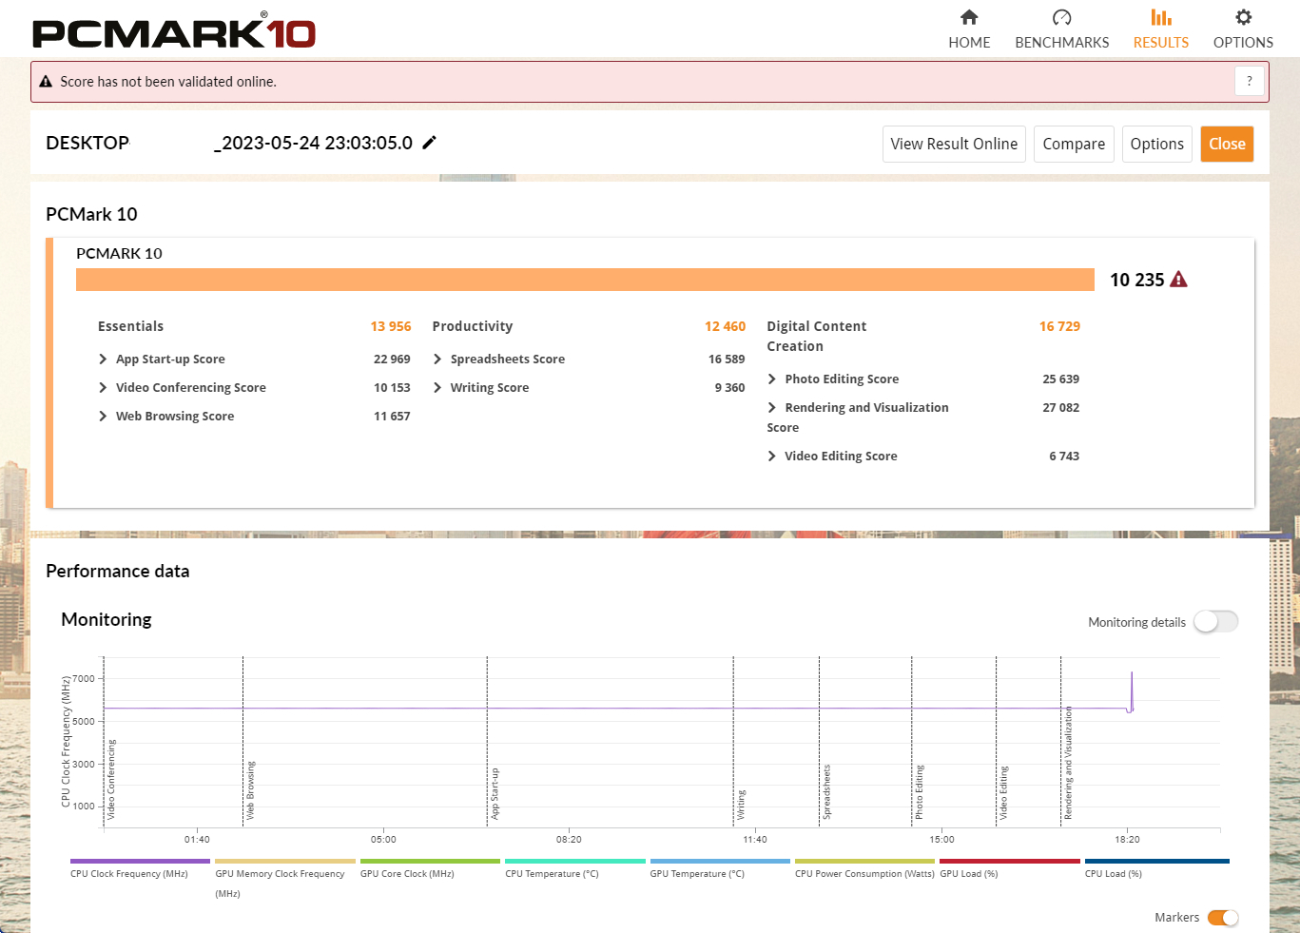Screen dimensions: 1300x933
Task: Click View Result Online button
Action: click(x=954, y=144)
